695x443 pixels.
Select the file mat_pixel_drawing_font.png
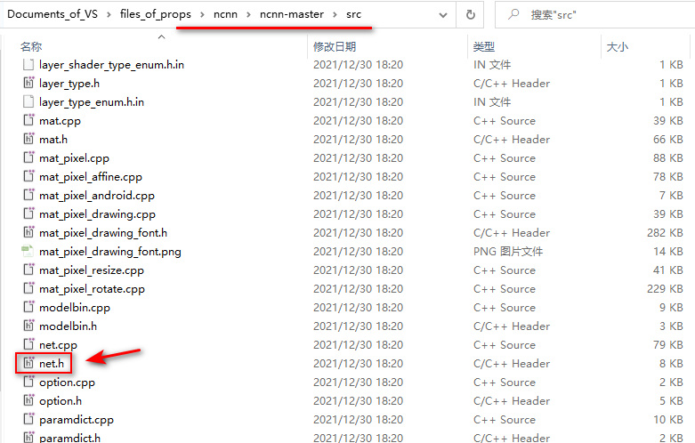(110, 251)
